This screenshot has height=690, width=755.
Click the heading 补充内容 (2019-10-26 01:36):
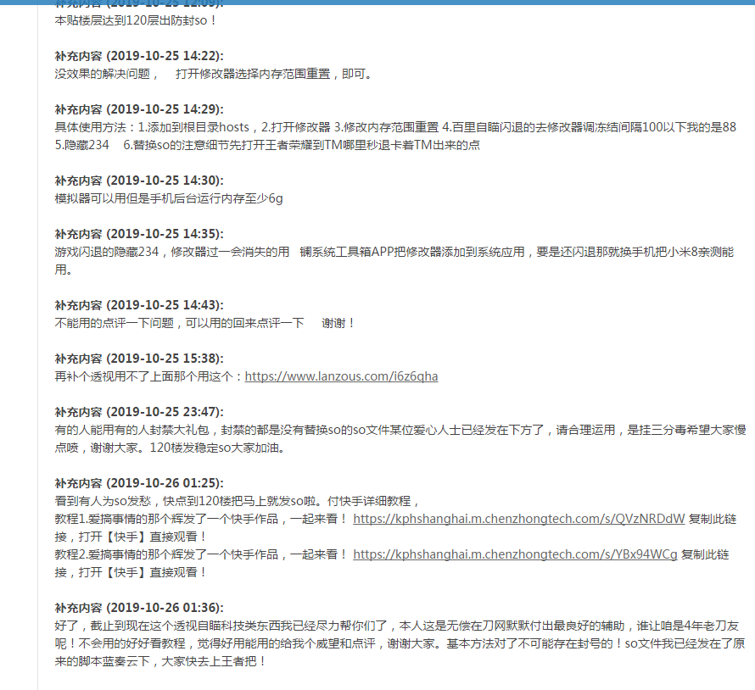[139, 608]
